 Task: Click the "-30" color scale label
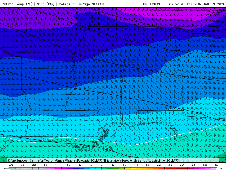10,165
